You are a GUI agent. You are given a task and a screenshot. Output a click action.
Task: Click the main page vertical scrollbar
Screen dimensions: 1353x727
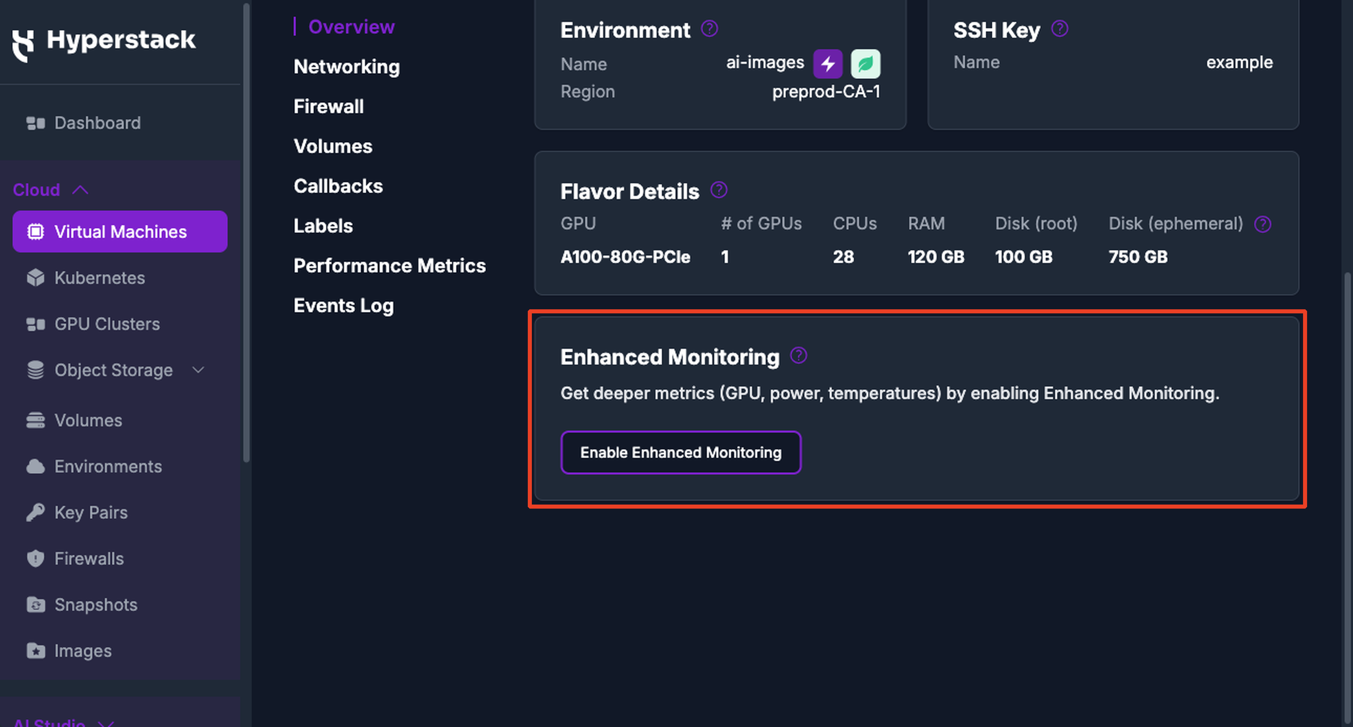pyautogui.click(x=1348, y=498)
